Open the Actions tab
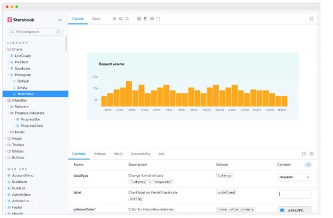Image resolution: width=333 pixels, height=218 pixels. pyautogui.click(x=99, y=154)
